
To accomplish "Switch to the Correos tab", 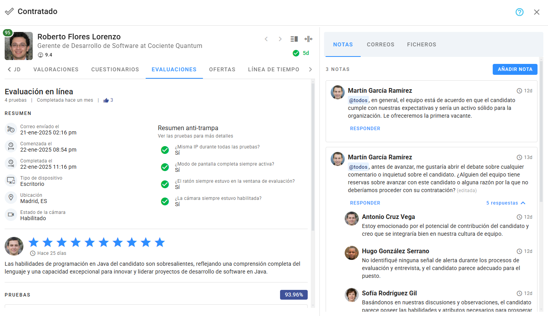I will pyautogui.click(x=381, y=44).
